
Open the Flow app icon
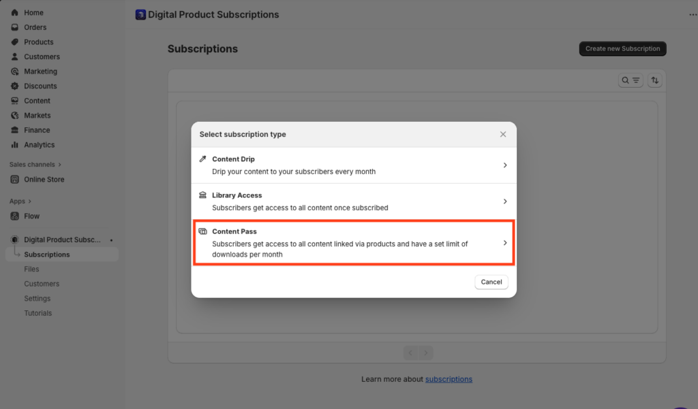[15, 216]
